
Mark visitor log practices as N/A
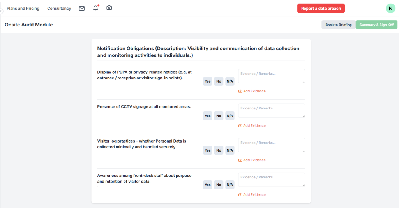(x=230, y=150)
